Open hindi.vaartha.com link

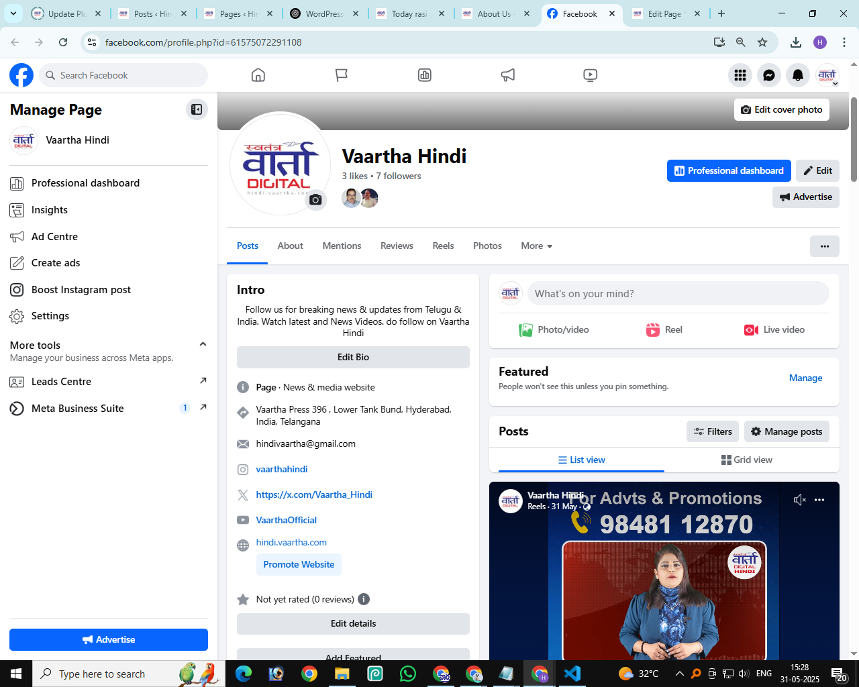291,542
